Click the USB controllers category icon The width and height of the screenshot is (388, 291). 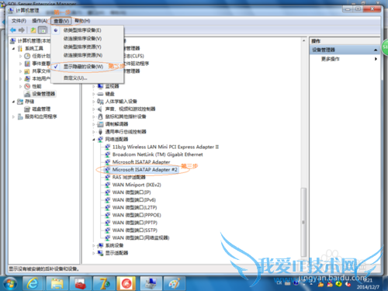100,132
